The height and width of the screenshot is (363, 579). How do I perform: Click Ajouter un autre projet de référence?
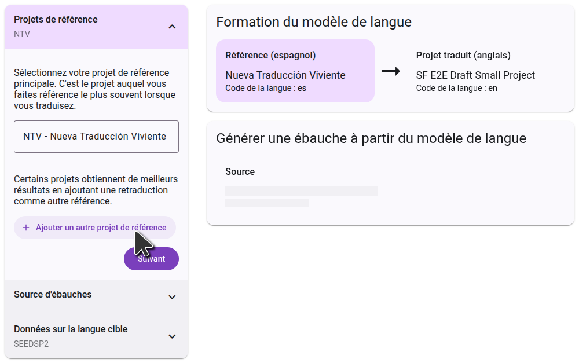click(x=101, y=228)
